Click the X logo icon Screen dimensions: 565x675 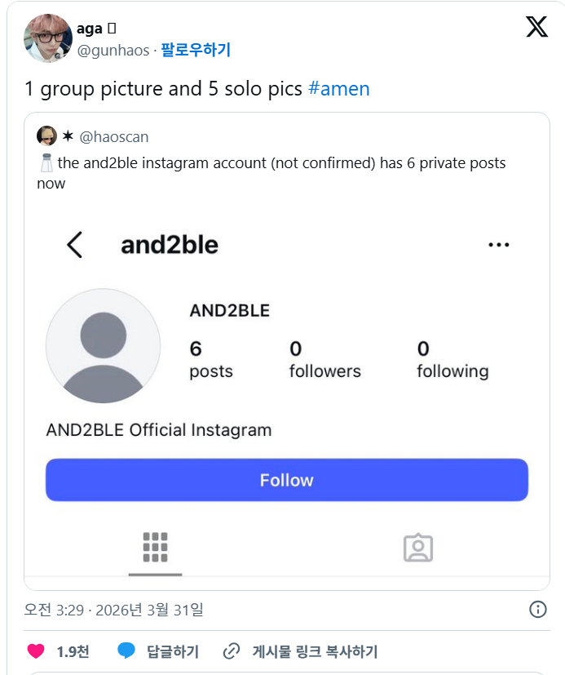536,28
